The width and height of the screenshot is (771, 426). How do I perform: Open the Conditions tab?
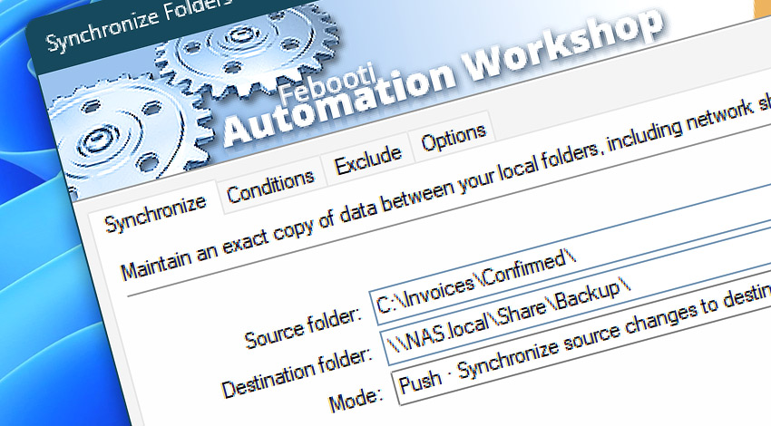click(270, 187)
